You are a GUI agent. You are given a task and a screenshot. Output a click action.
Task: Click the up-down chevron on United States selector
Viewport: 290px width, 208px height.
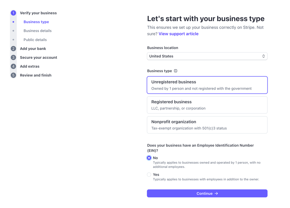point(263,56)
